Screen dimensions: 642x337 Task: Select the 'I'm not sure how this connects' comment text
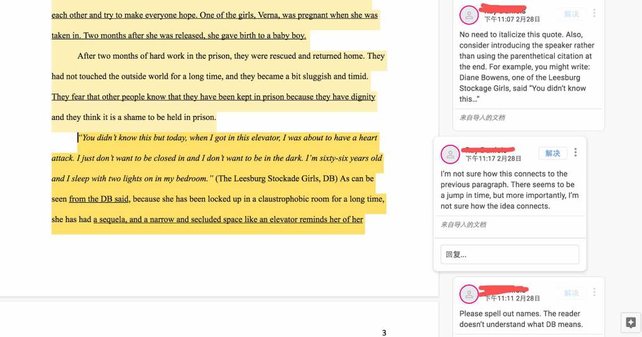tap(510, 190)
